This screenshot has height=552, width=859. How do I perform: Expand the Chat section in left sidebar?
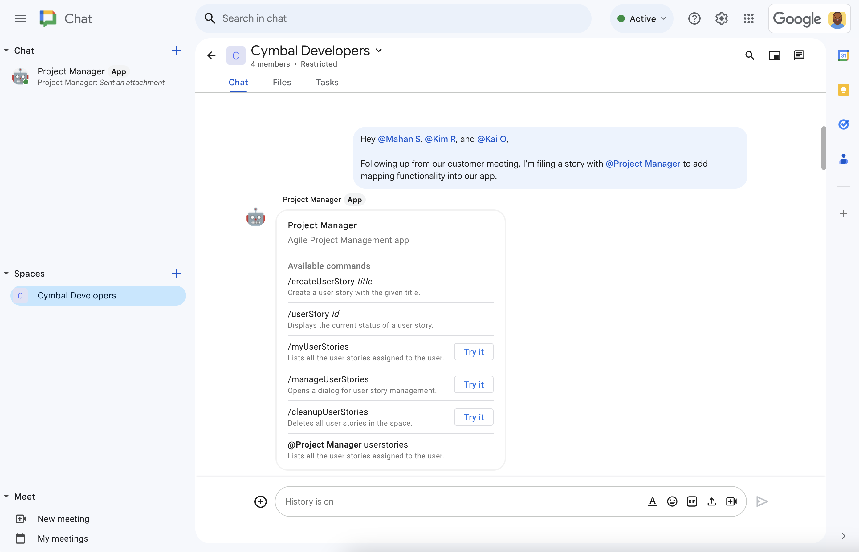(6, 50)
